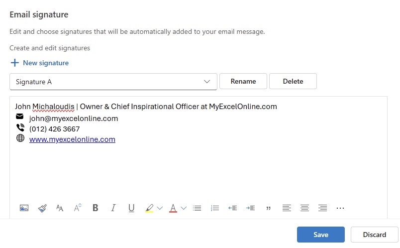
Task: Toggle bold formatting
Action: click(96, 208)
